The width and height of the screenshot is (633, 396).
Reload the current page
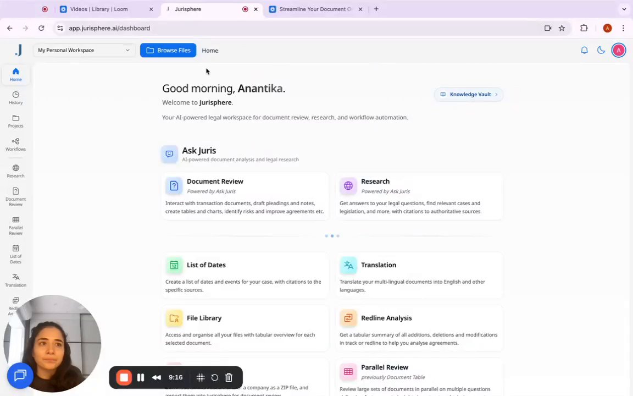tap(41, 28)
